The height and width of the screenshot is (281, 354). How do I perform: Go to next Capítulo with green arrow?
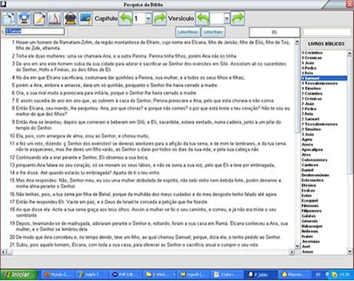(160, 18)
